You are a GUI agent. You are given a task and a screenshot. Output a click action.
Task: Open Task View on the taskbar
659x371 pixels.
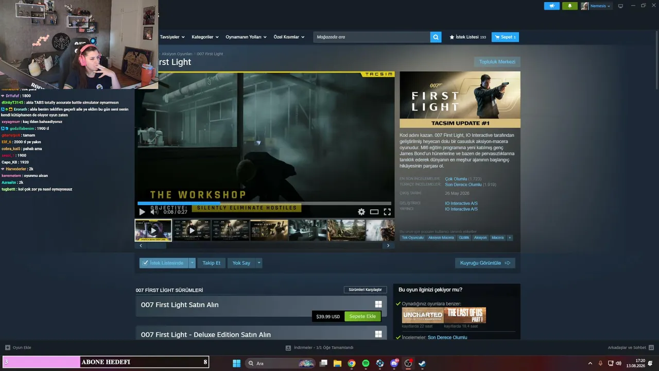point(323,363)
